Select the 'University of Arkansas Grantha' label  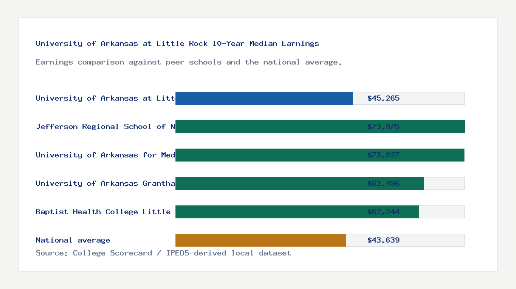105,183
